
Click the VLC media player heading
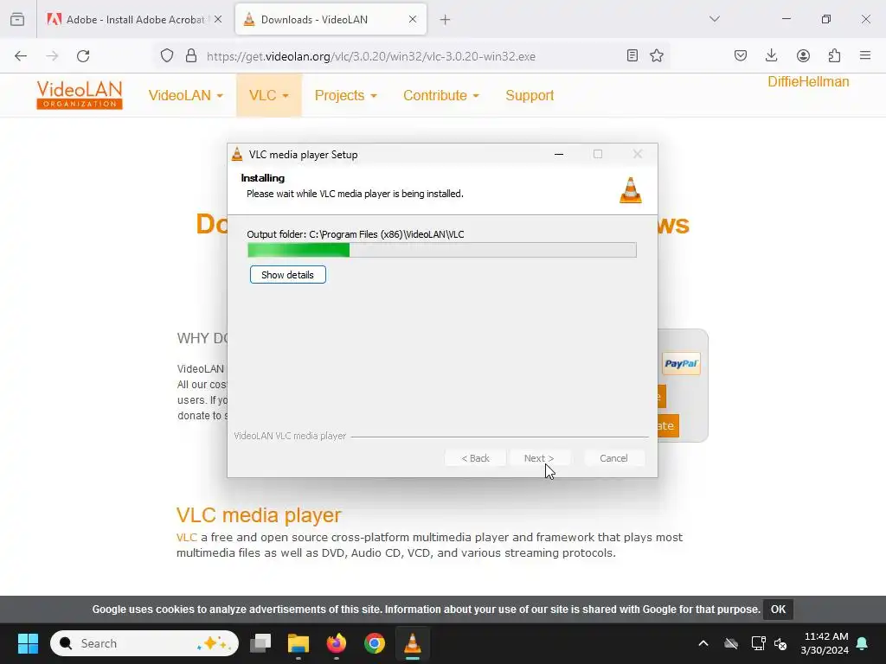(259, 515)
